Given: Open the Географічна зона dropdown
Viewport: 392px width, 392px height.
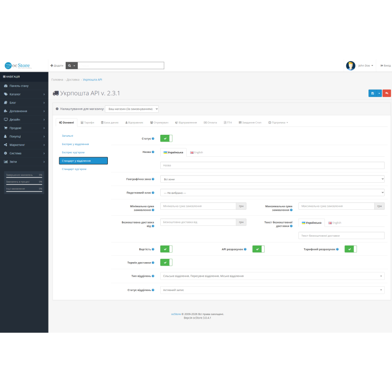Looking at the screenshot, I should click(x=272, y=179).
